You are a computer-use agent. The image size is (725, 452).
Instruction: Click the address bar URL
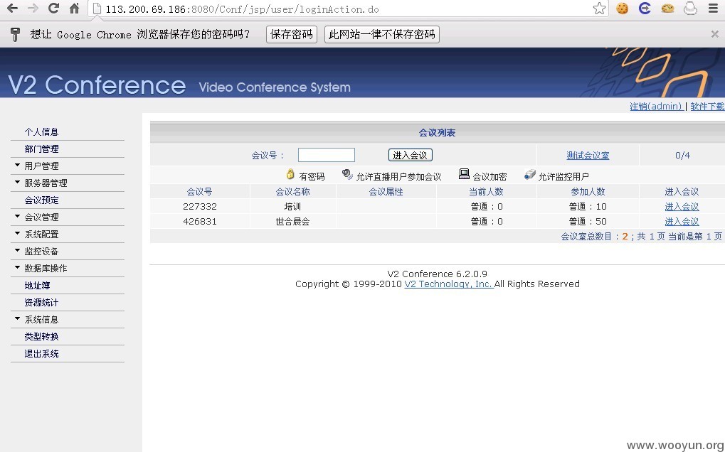(242, 9)
